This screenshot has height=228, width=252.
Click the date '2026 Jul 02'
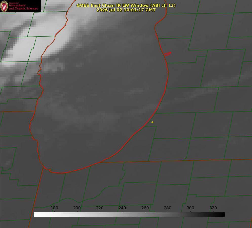110,10
